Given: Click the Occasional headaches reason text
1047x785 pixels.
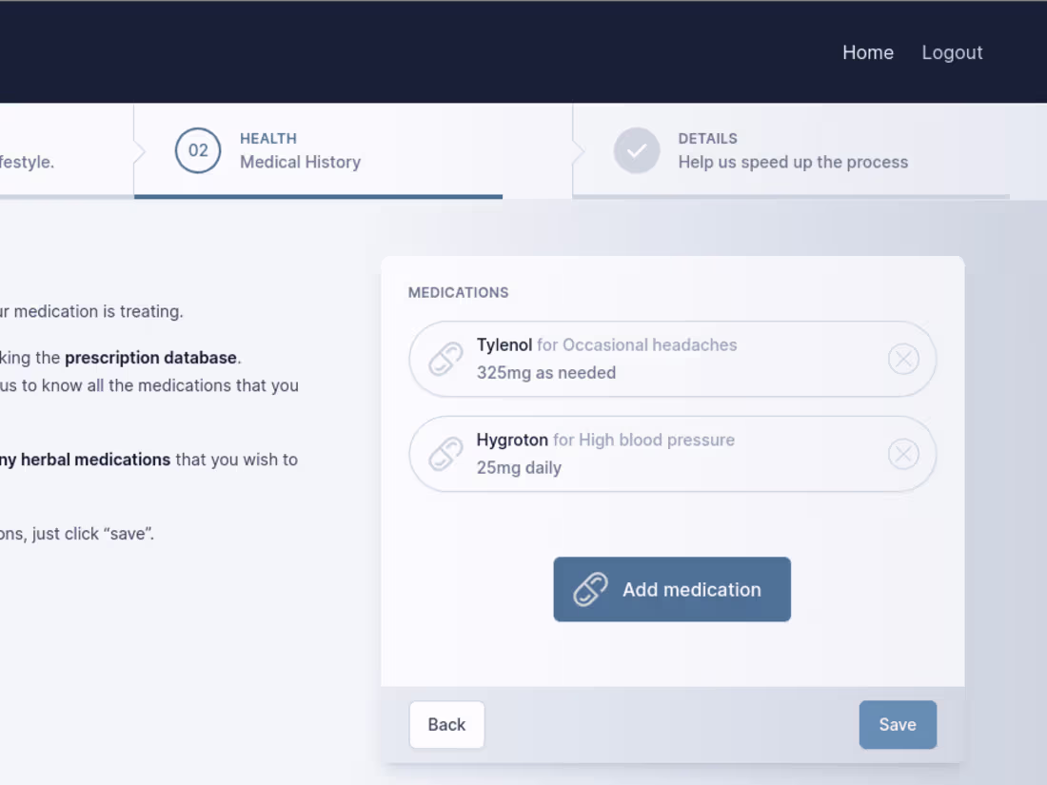Looking at the screenshot, I should click(x=648, y=344).
